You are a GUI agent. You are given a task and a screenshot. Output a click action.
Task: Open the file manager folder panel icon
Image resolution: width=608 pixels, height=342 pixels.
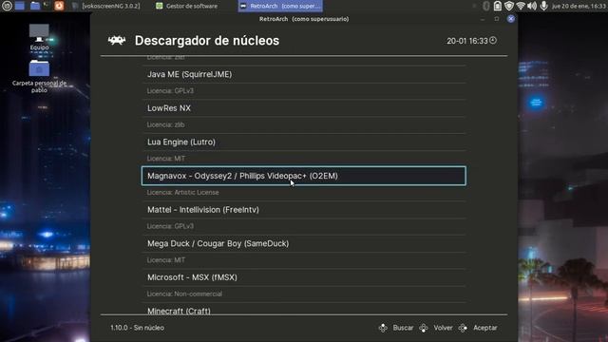[x=35, y=6]
